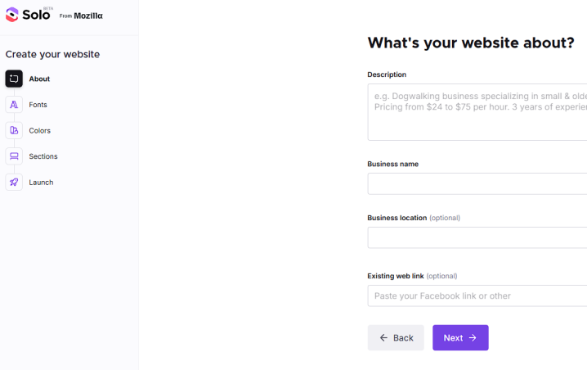Click the About step icon
587x370 pixels.
pos(14,79)
